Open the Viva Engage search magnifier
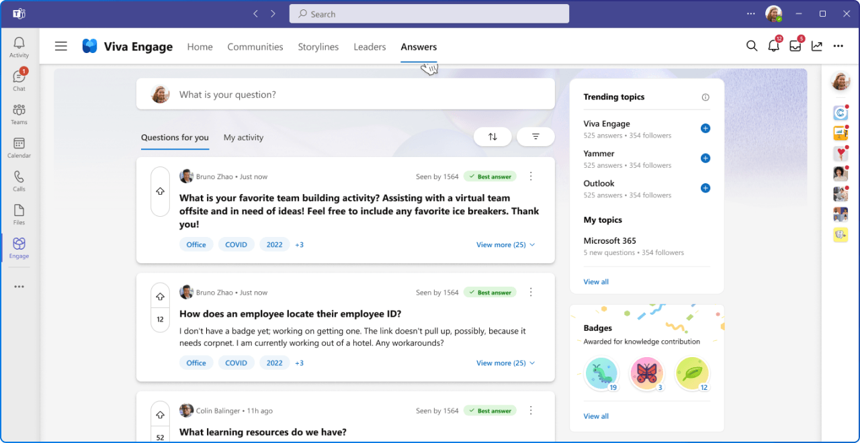The width and height of the screenshot is (860, 443). [x=752, y=46]
